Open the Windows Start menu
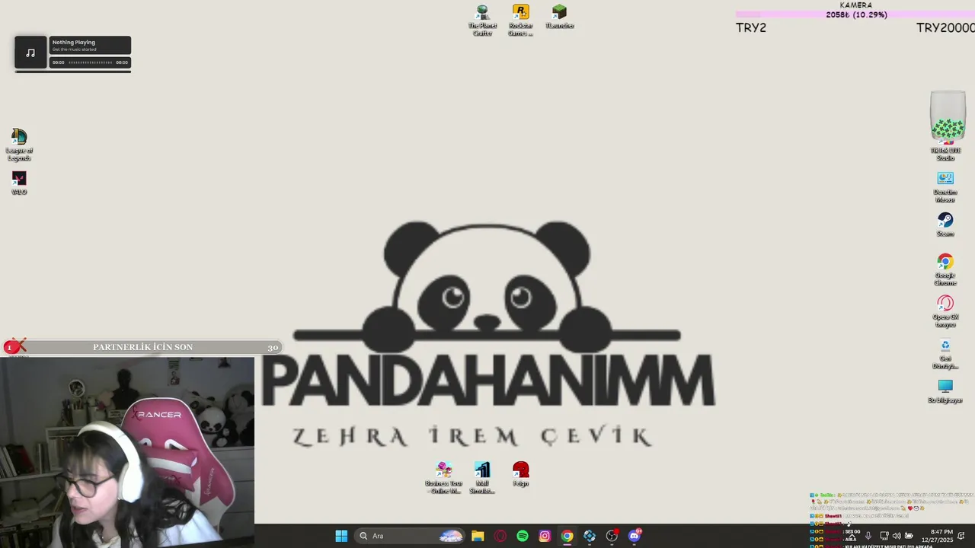 [x=341, y=536]
